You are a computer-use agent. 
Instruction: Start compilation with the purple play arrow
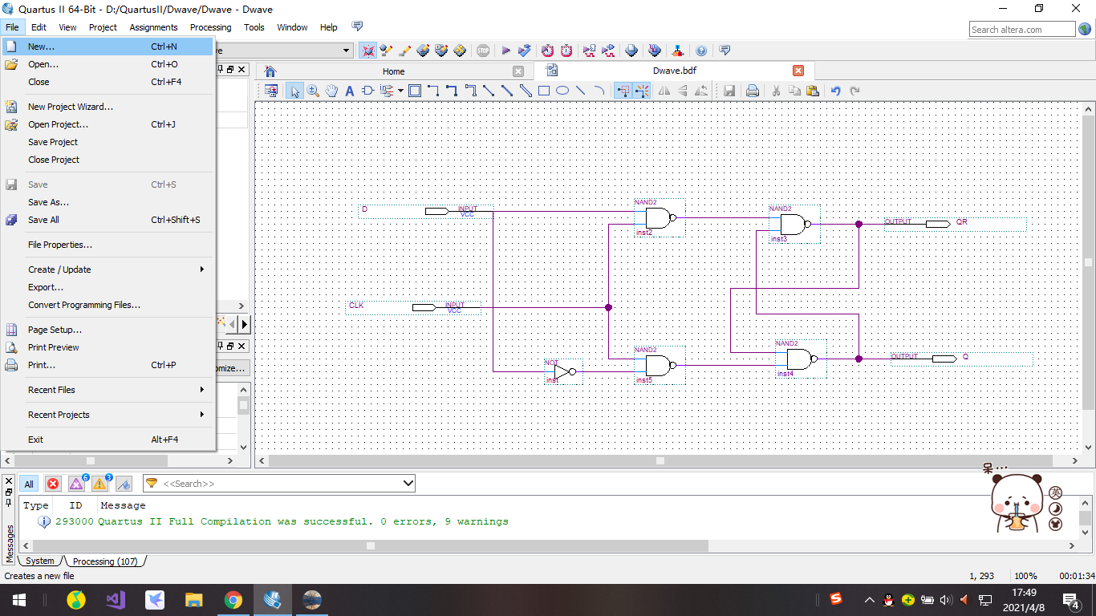pyautogui.click(x=506, y=50)
